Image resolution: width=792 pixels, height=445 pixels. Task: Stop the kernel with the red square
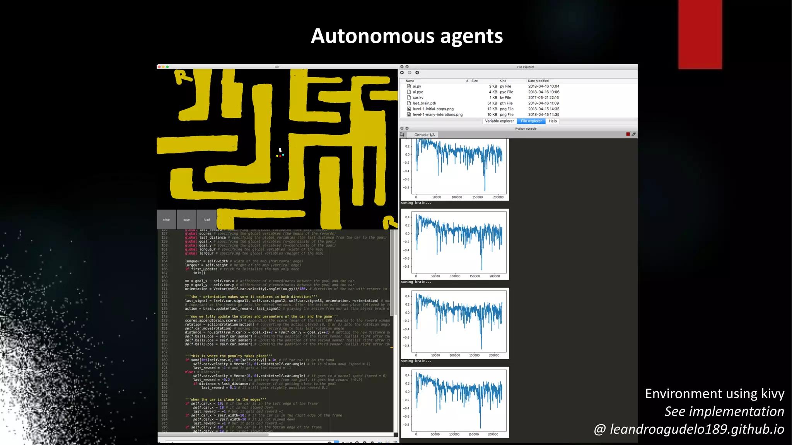pyautogui.click(x=628, y=134)
